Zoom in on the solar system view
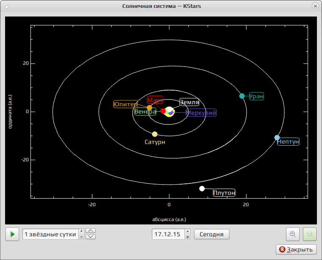 (293, 234)
